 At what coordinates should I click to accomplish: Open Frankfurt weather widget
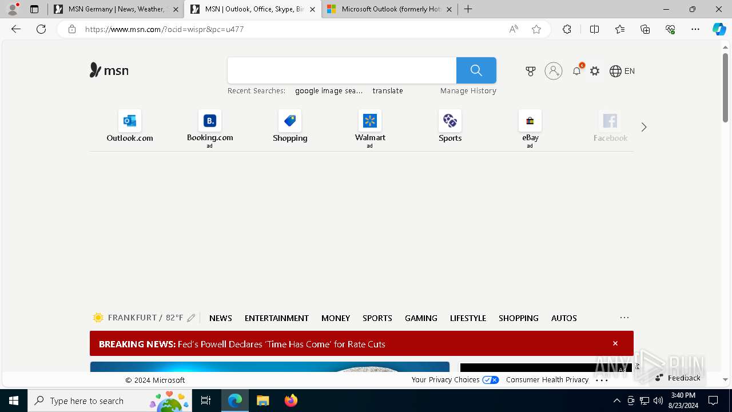coord(138,318)
